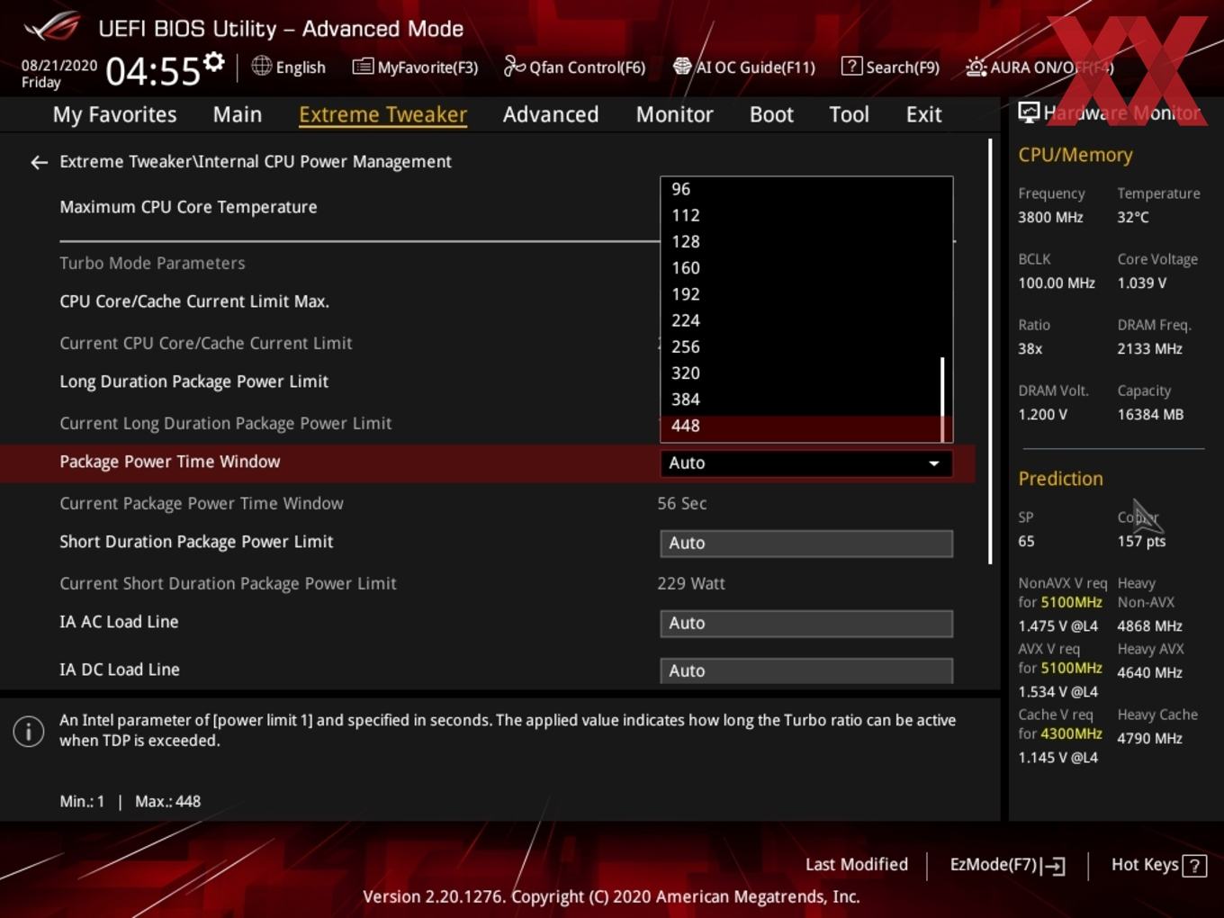Open Last Modified list
This screenshot has width=1224, height=918.
click(x=856, y=864)
